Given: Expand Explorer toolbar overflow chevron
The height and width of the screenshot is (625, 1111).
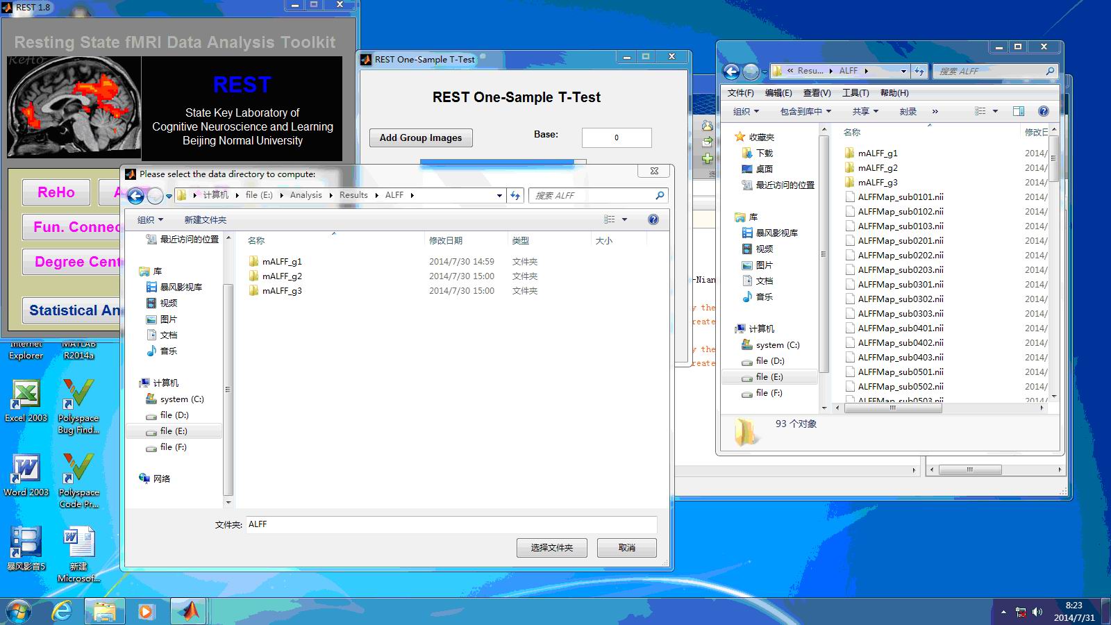Looking at the screenshot, I should pyautogui.click(x=935, y=111).
